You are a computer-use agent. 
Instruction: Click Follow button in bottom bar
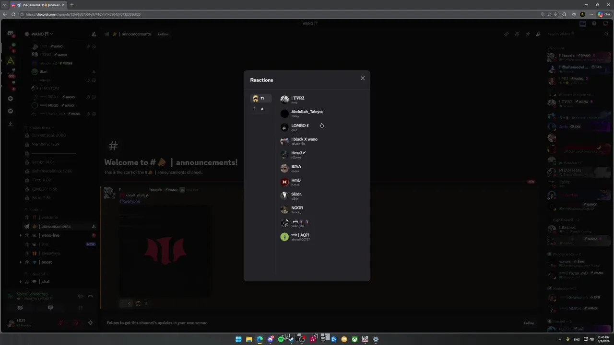click(x=529, y=323)
